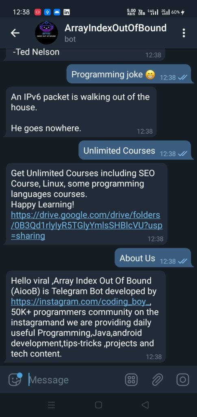This screenshot has height=417, width=197.
Task: Tap the paperclip attach icon
Action: pos(157,380)
